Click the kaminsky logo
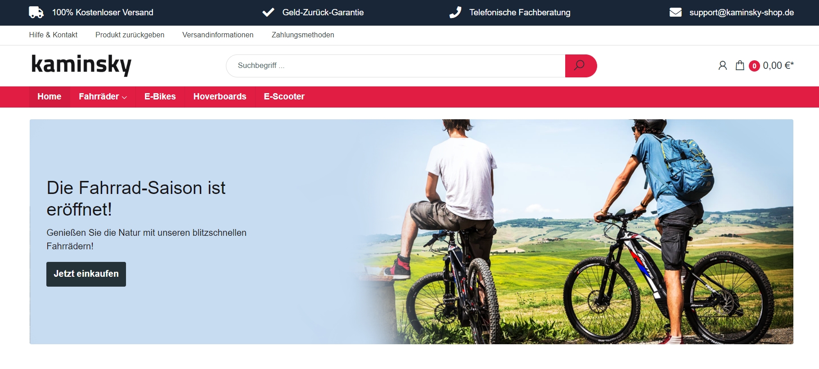Viewport: 819px width, 369px height. click(x=81, y=65)
